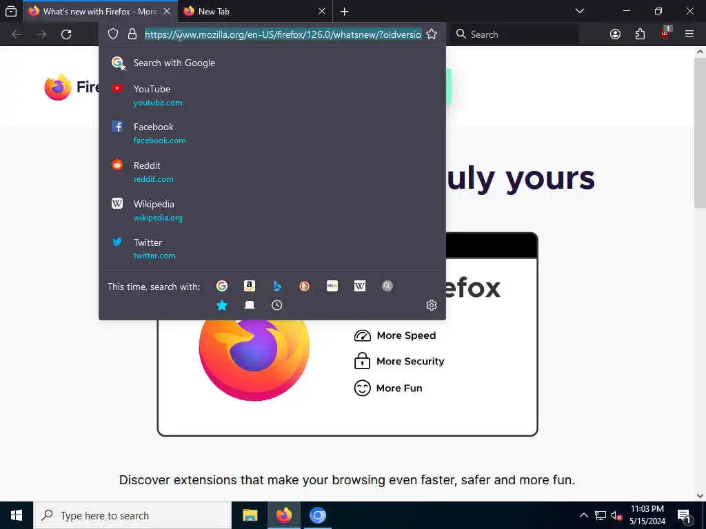706x529 pixels.
Task: Go back one page
Action: [17, 34]
